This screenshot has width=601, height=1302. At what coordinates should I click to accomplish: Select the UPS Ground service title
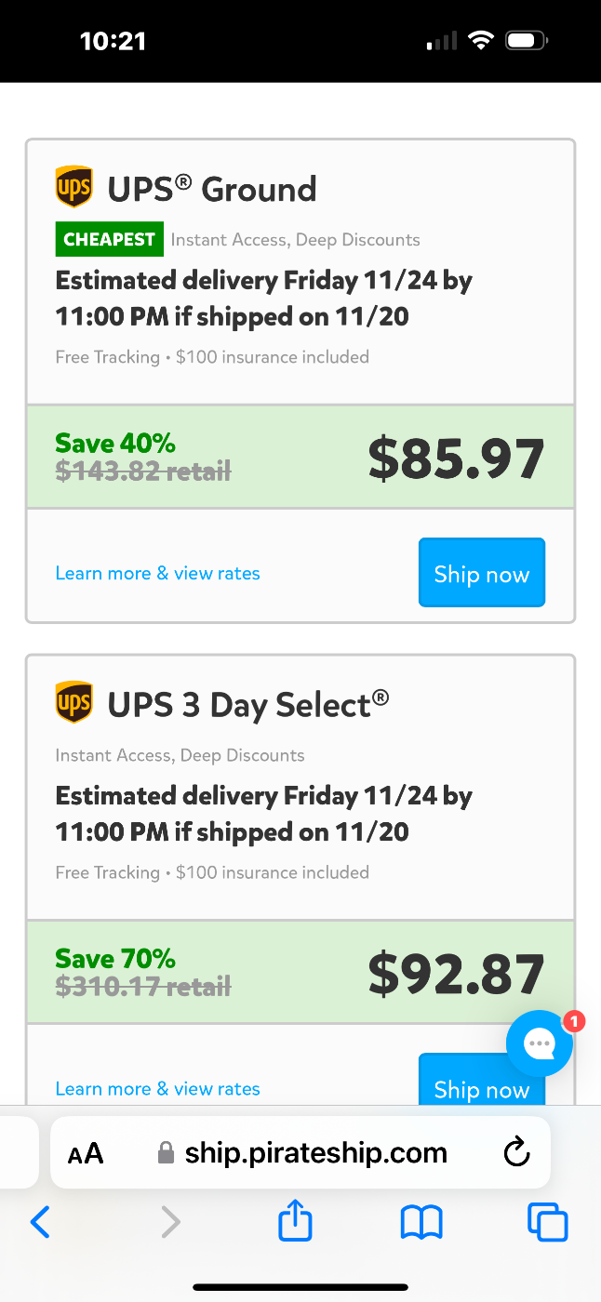[x=212, y=189]
